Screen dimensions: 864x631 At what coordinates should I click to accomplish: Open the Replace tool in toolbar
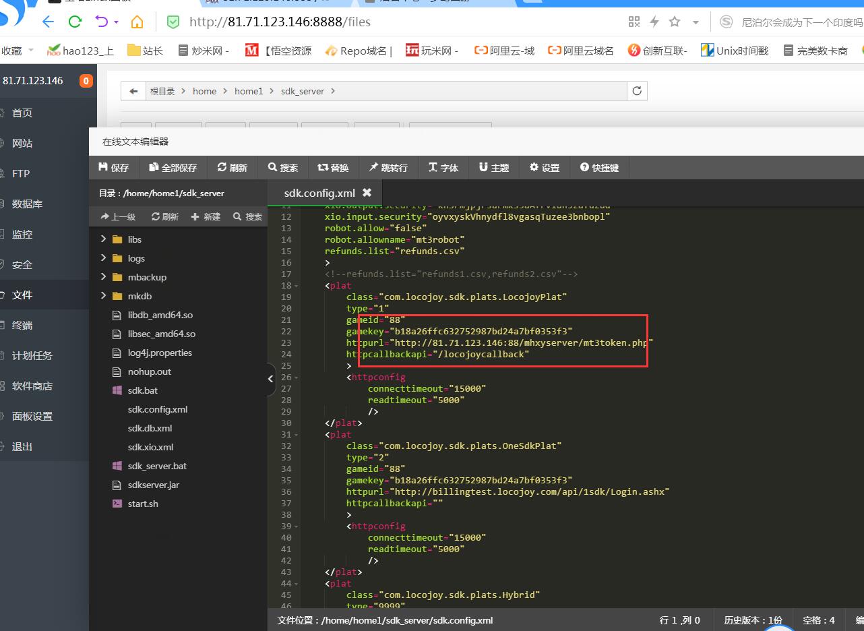click(x=333, y=167)
